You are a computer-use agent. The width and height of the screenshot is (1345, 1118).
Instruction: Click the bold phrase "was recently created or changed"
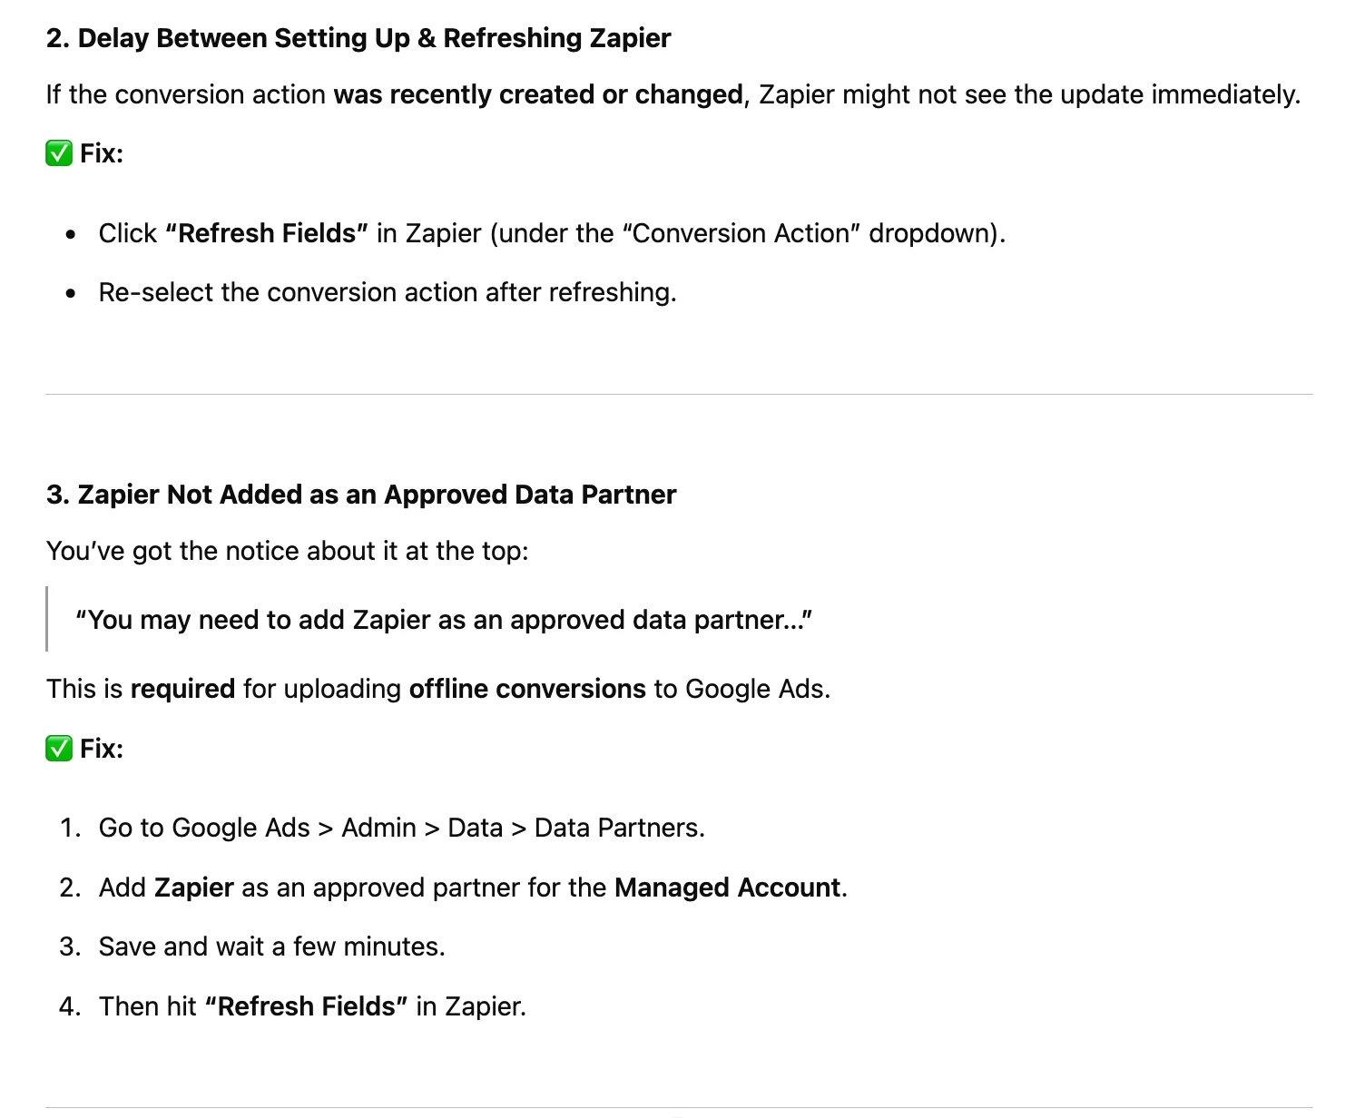539,94
